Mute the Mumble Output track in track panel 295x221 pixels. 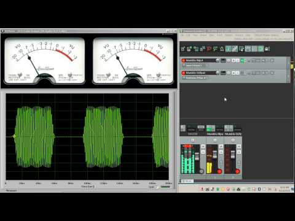click(x=234, y=73)
